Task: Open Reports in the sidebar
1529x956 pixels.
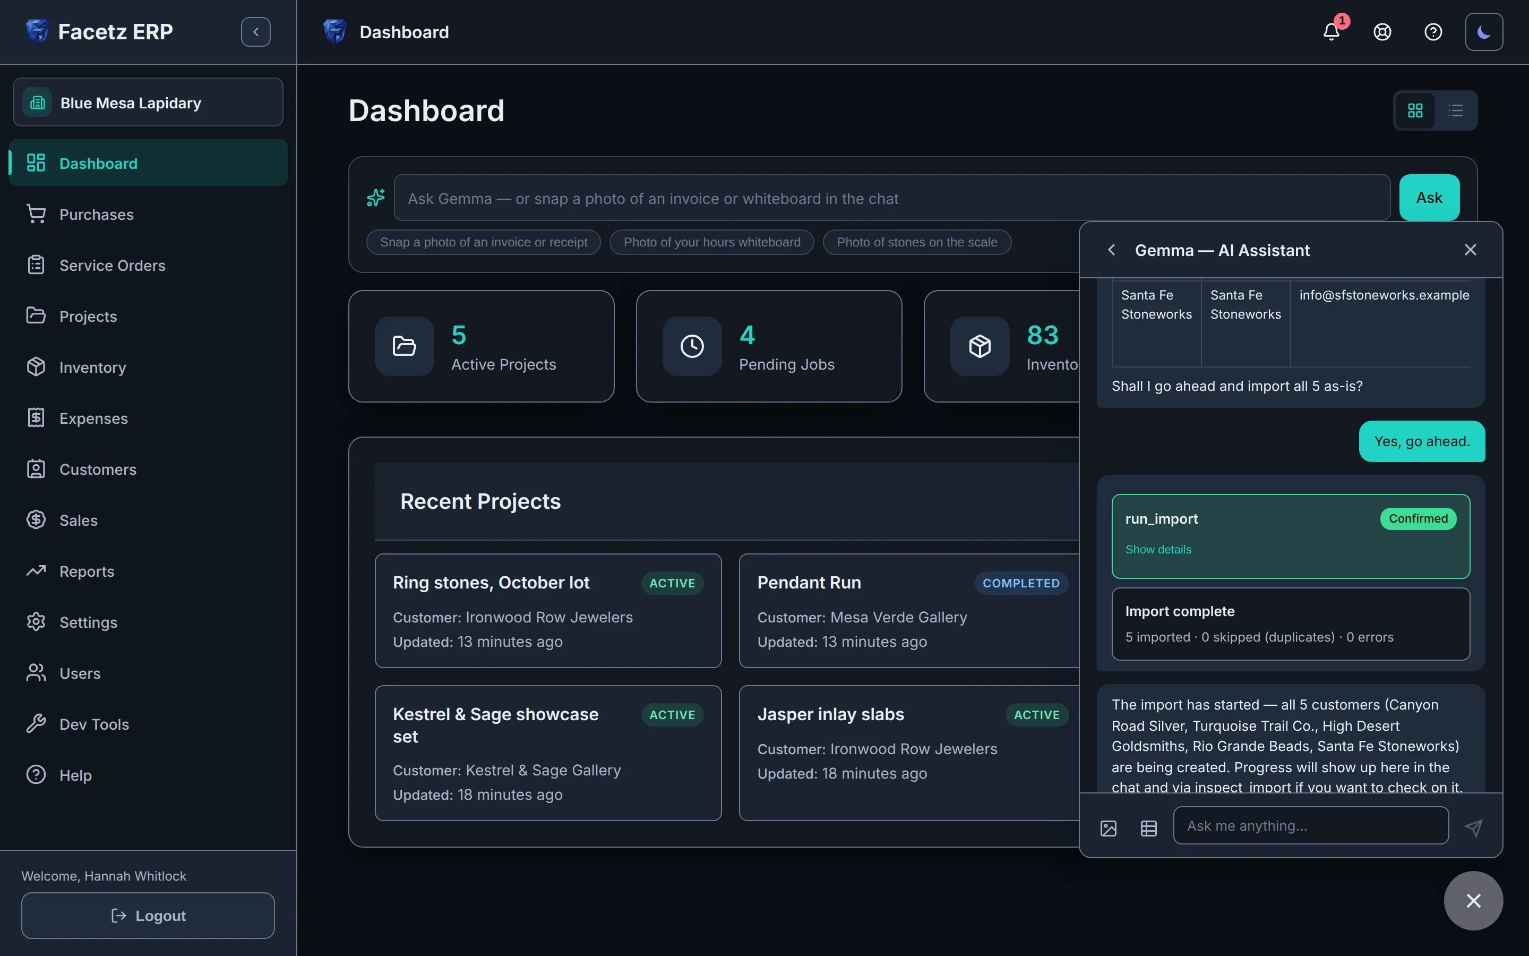Action: click(x=148, y=571)
